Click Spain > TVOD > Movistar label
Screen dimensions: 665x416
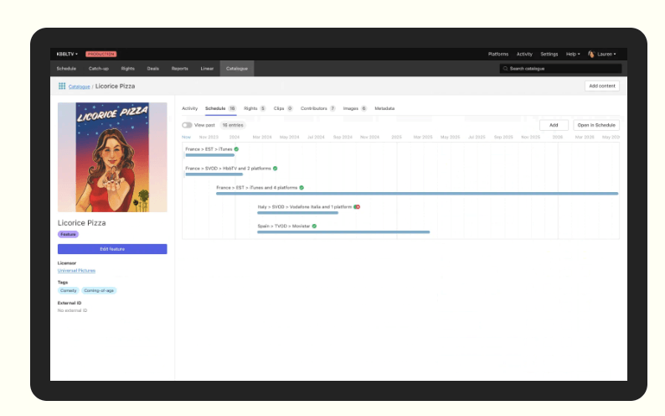(284, 226)
